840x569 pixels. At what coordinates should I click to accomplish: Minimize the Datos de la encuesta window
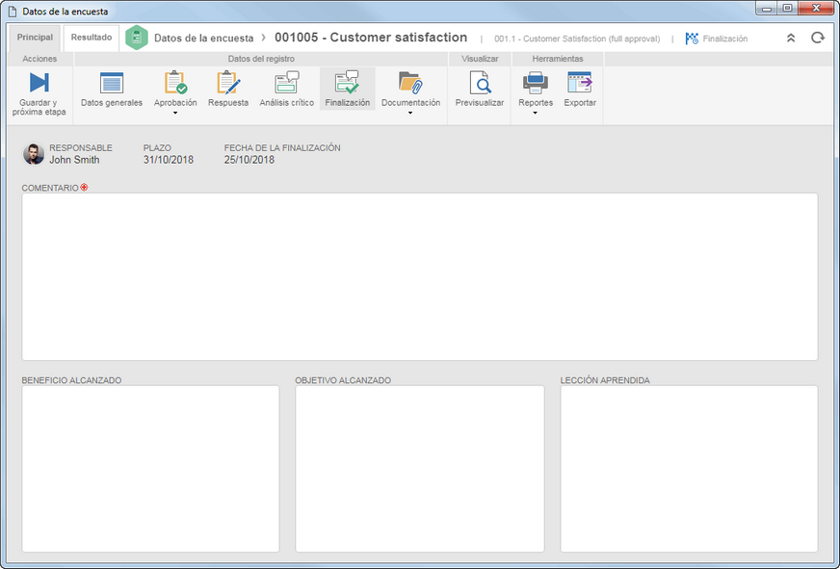pyautogui.click(x=767, y=8)
